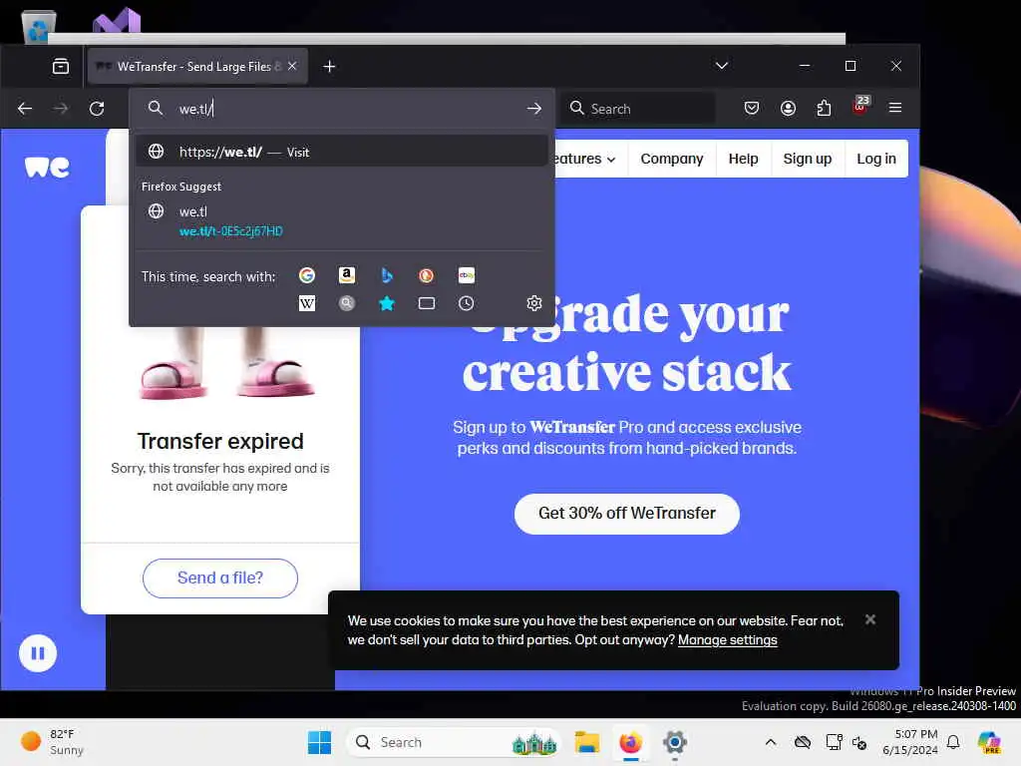Click the Windows taskbar Search field
The width and height of the screenshot is (1021, 766).
click(x=455, y=742)
